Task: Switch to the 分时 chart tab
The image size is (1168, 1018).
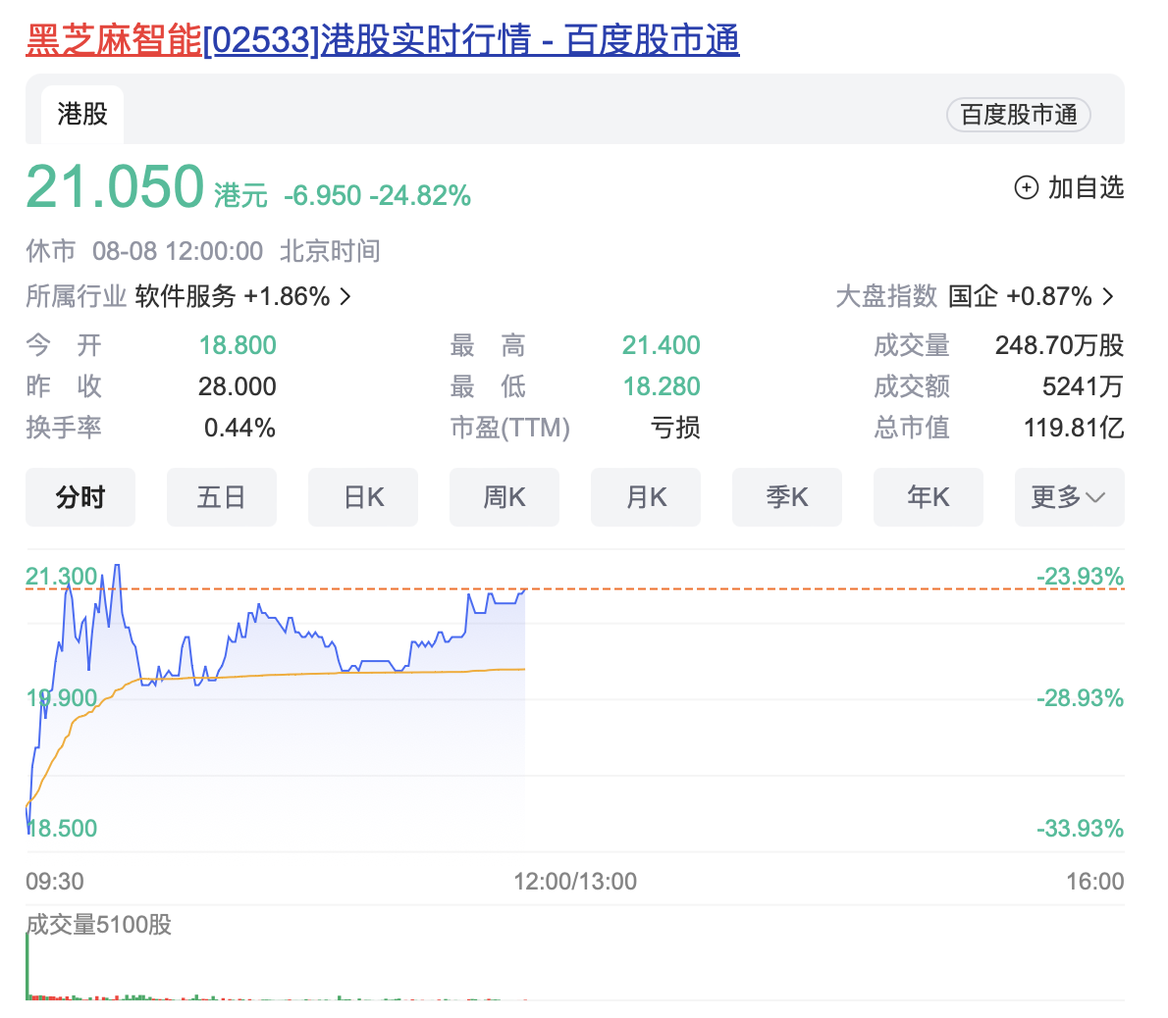Action: point(80,497)
